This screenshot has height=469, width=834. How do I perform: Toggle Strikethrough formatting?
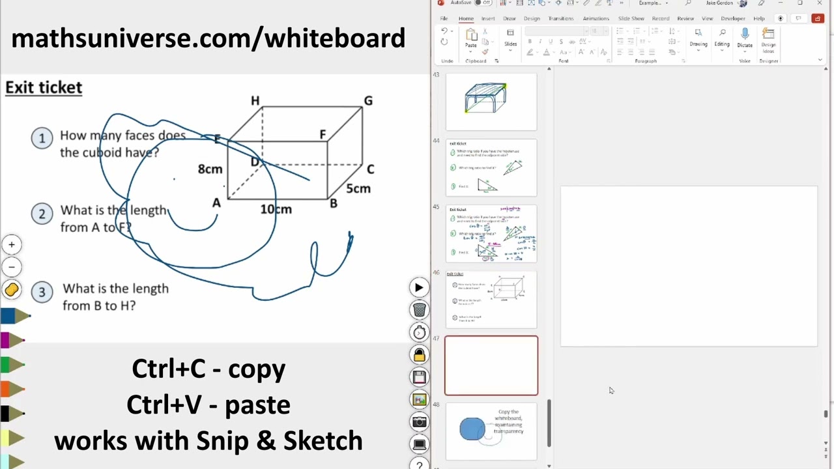(x=572, y=42)
